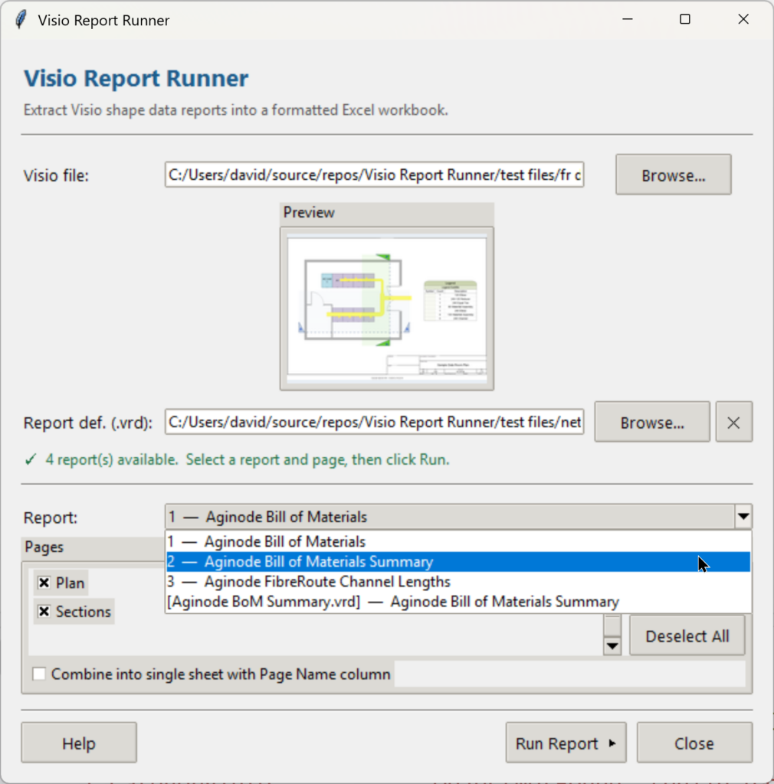Minimize the Visio Report Runner window
774x784 pixels.
coord(628,19)
